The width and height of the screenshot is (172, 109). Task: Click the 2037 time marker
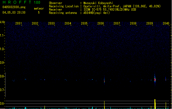click(x=117, y=23)
